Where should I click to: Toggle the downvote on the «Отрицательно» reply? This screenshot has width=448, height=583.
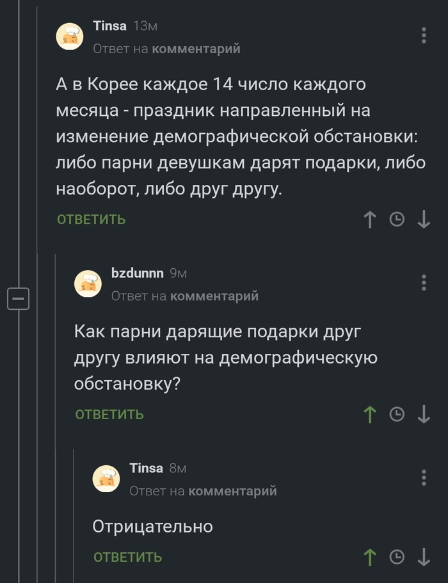point(424,557)
